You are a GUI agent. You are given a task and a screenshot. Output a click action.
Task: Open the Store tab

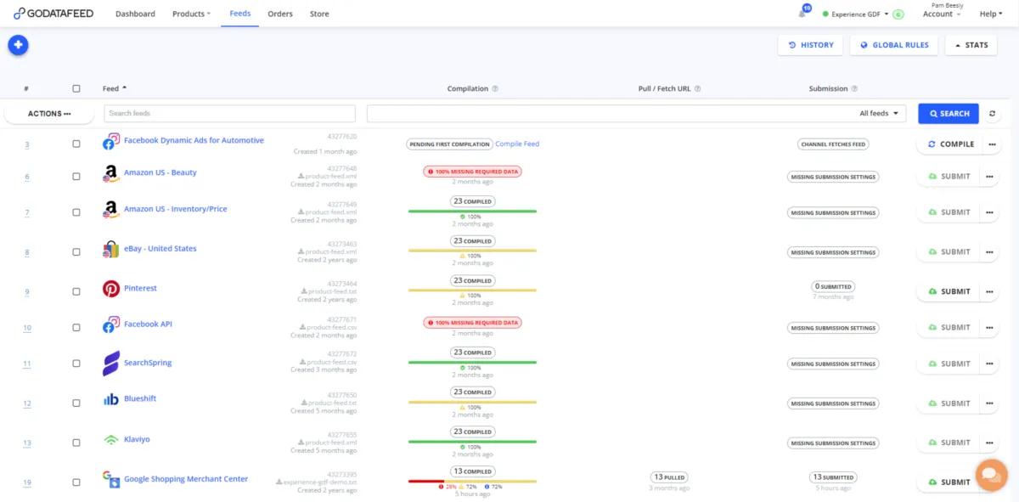pyautogui.click(x=319, y=14)
